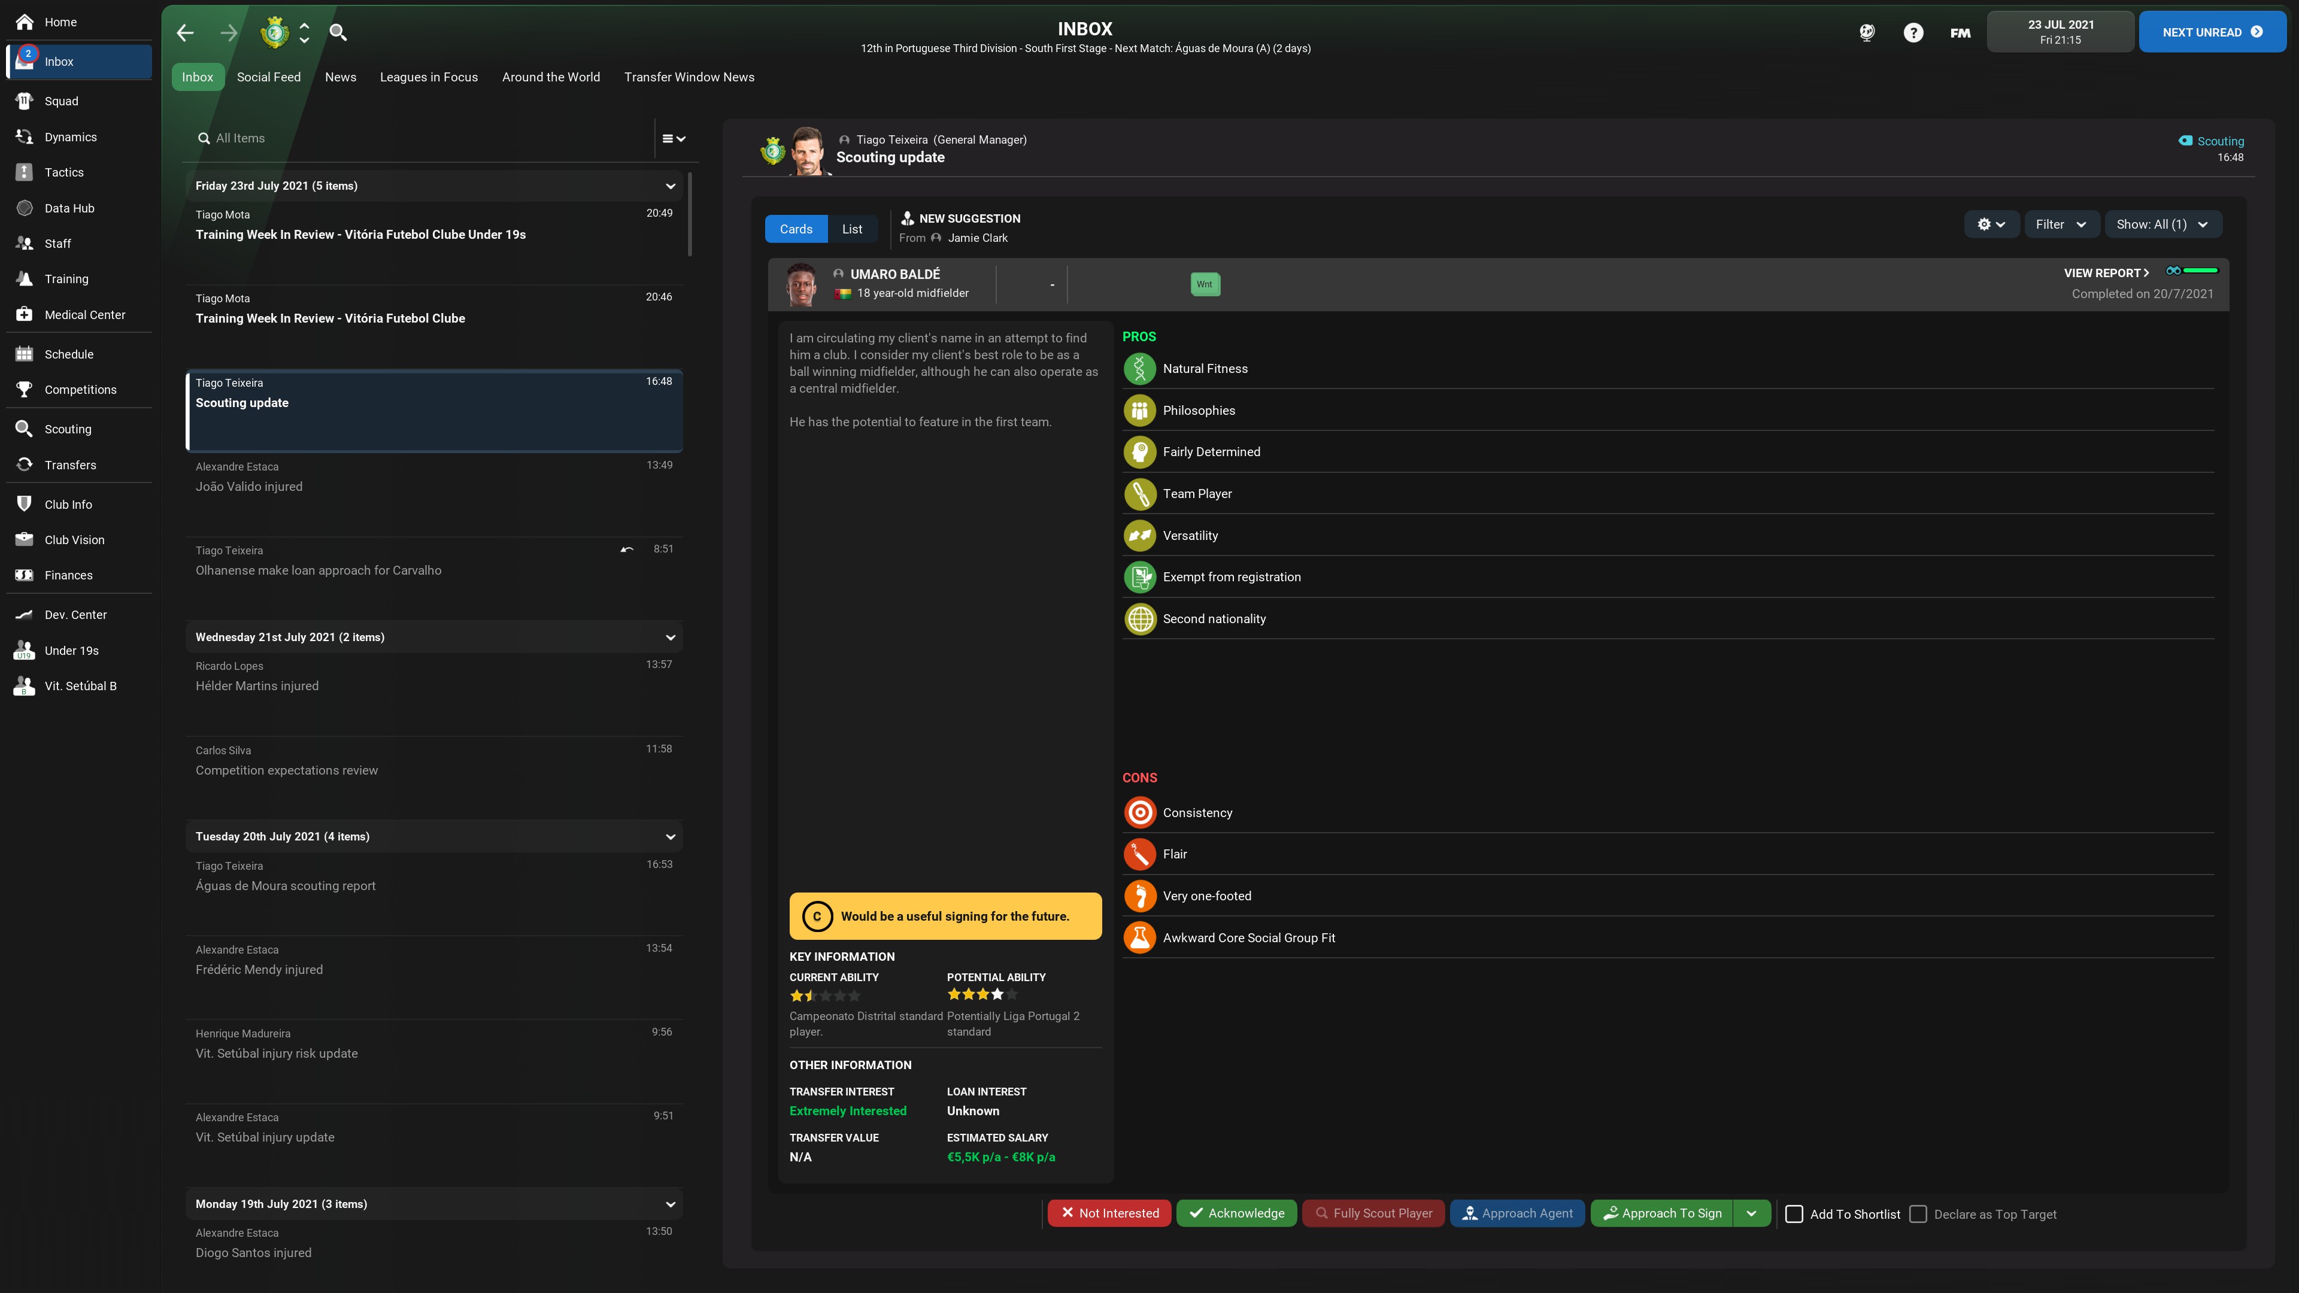2299x1293 pixels.
Task: Click the help question mark icon
Action: [x=1913, y=33]
